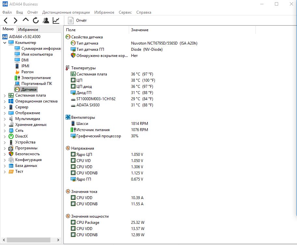Click the Хранение данных disk icon
Image resolution: width=297 pixels, height=245 pixels.
point(11,125)
